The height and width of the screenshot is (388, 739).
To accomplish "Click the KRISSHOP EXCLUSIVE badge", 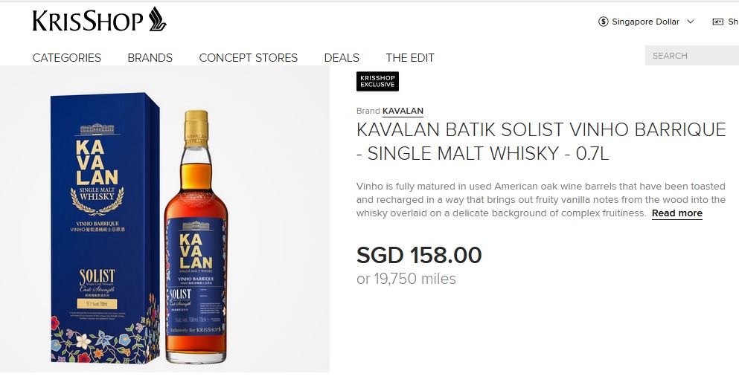I will [377, 82].
